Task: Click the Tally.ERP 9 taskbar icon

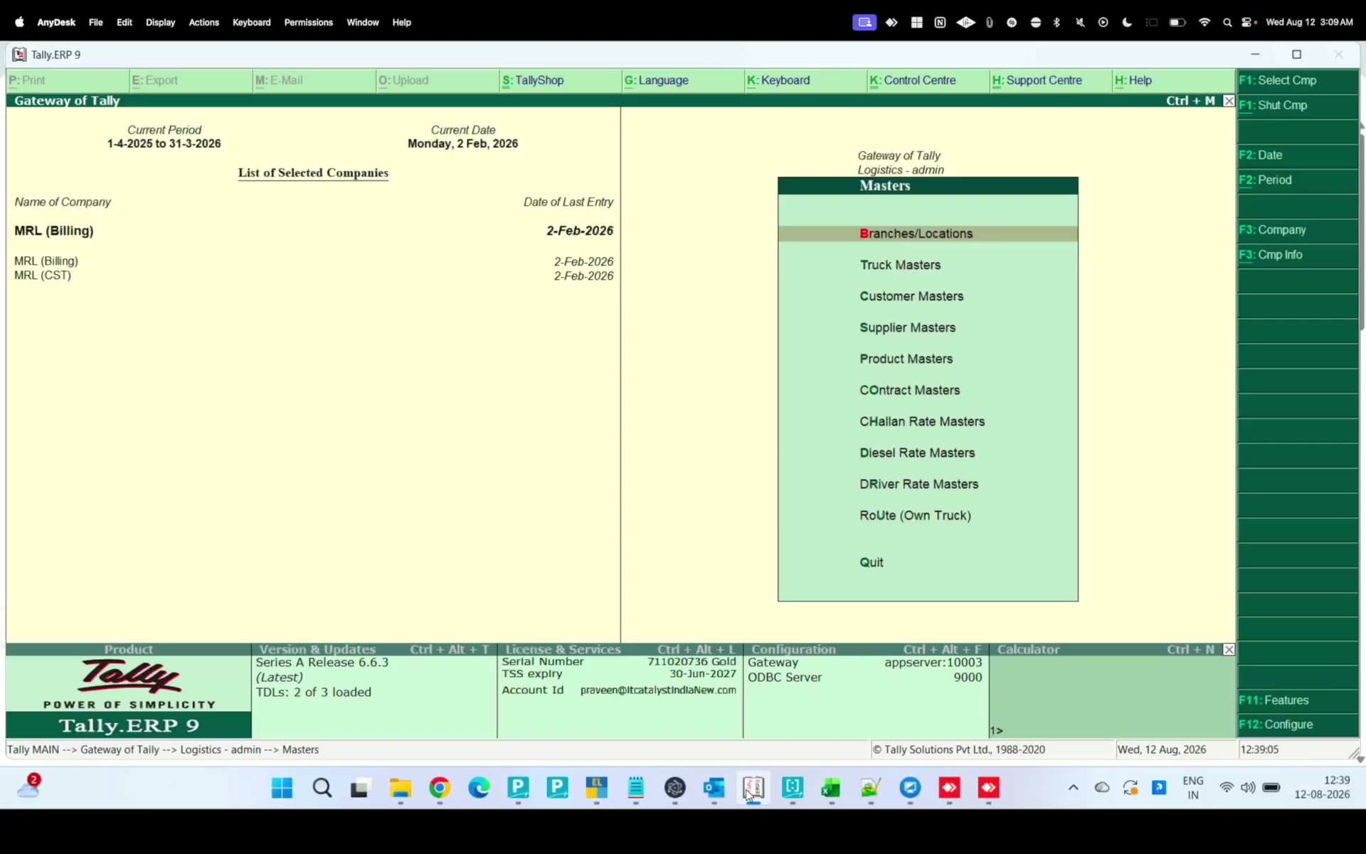Action: click(753, 788)
